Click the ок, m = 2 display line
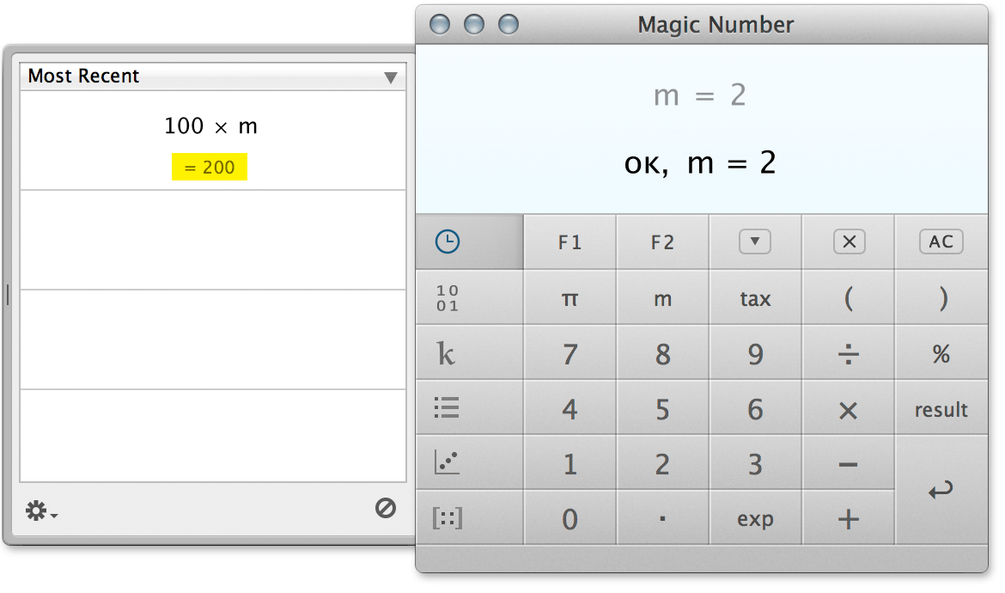Image resolution: width=1005 pixels, height=593 pixels. pyautogui.click(x=700, y=162)
